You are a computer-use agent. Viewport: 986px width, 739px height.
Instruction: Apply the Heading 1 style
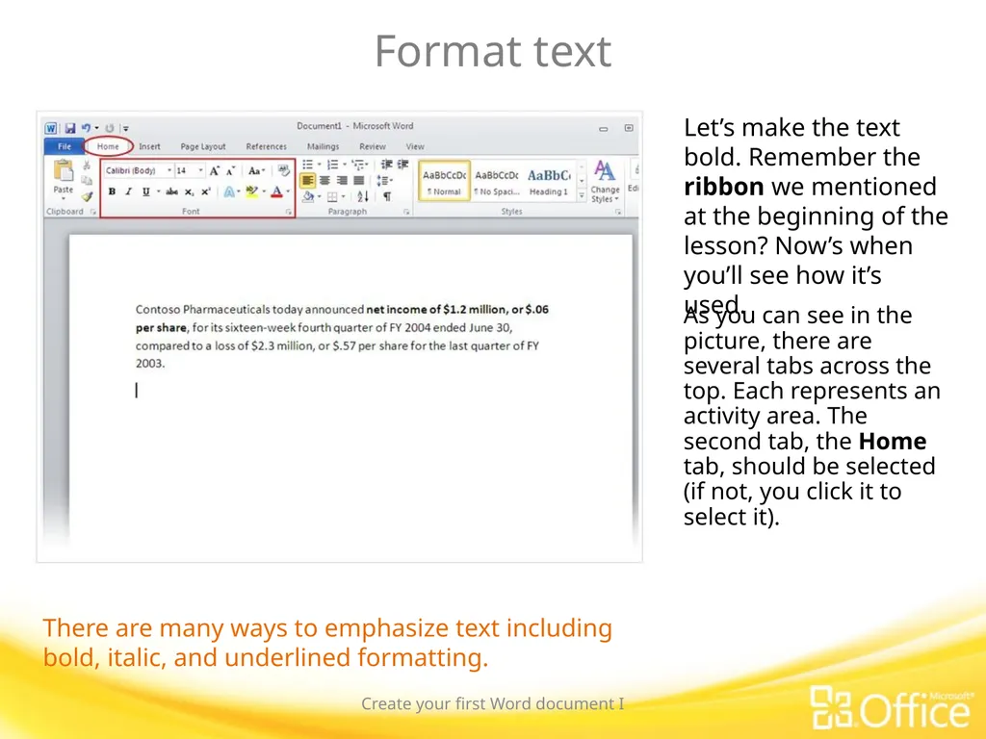click(x=549, y=181)
